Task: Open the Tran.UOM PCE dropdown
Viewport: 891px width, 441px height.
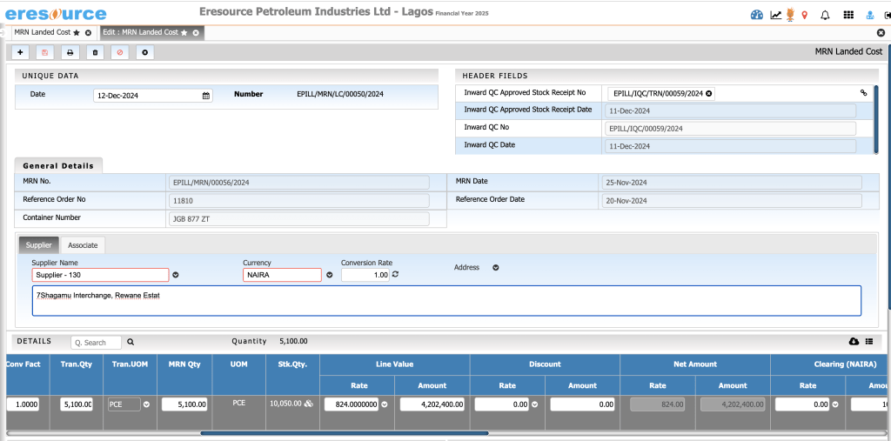Action: 146,404
